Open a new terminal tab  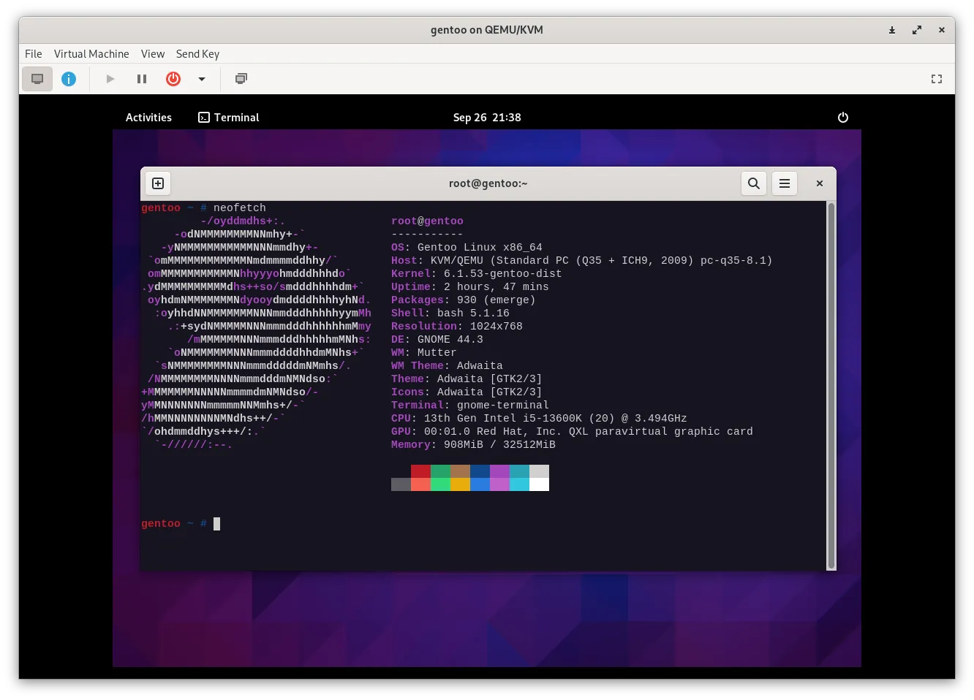pos(157,183)
